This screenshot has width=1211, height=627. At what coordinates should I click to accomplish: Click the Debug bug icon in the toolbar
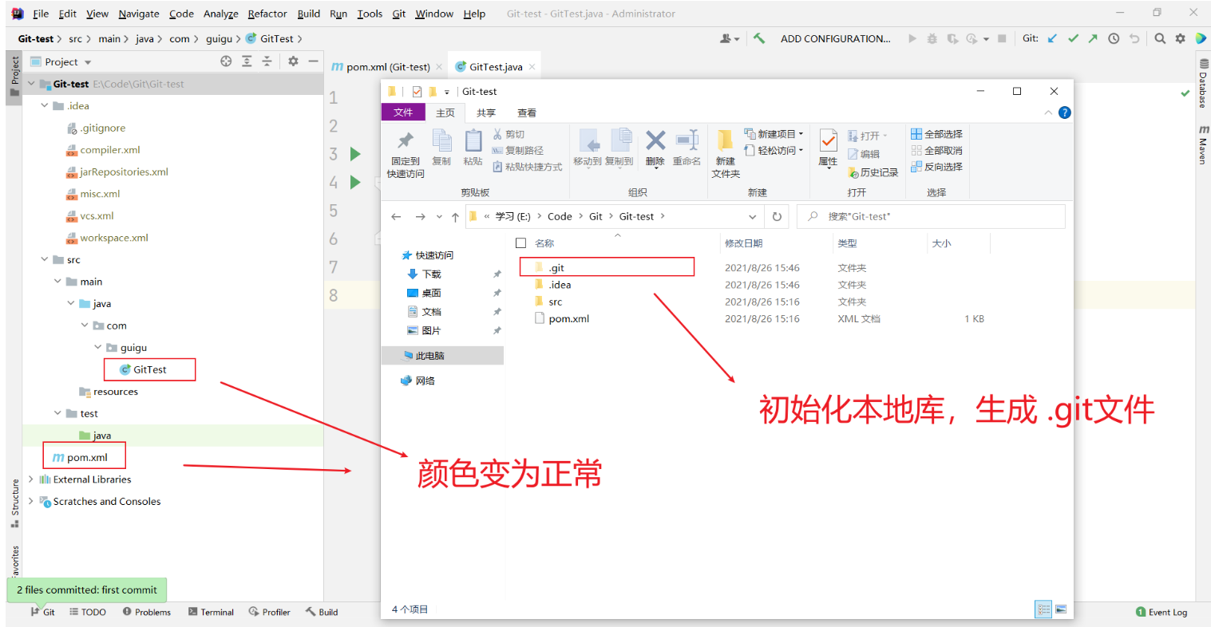[x=932, y=38]
